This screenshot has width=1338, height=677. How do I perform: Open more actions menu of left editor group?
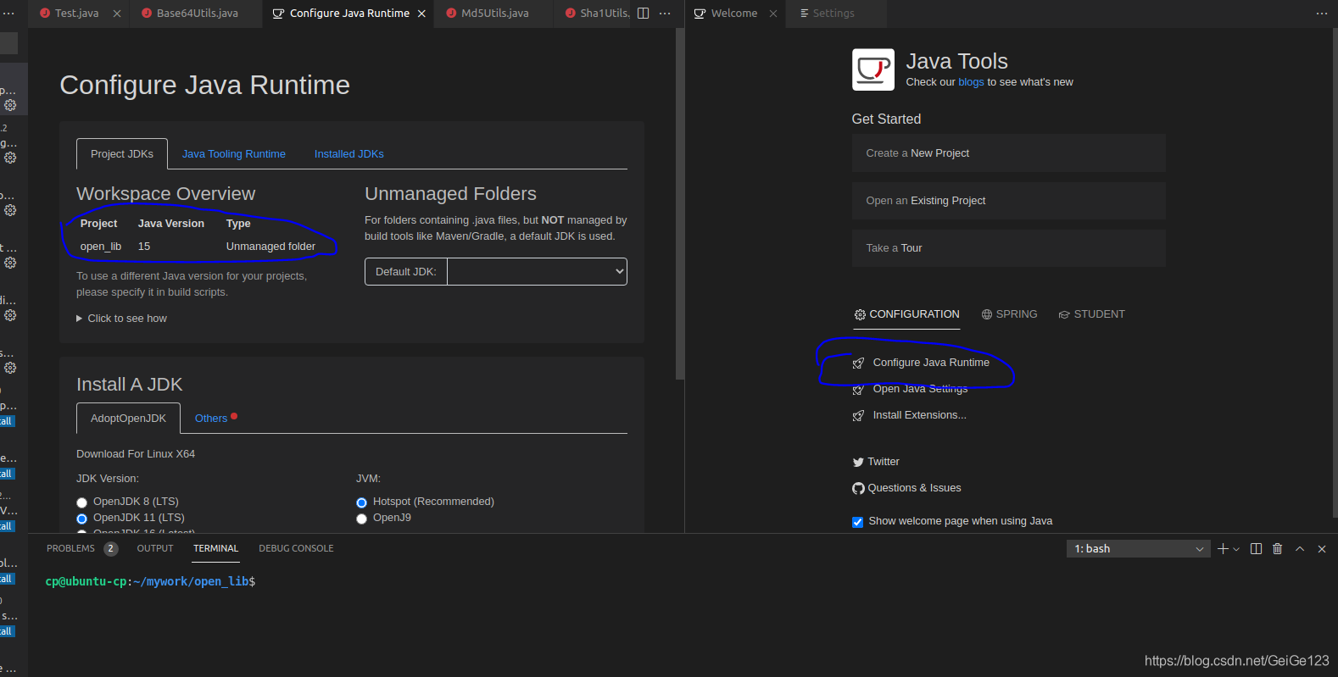click(665, 14)
